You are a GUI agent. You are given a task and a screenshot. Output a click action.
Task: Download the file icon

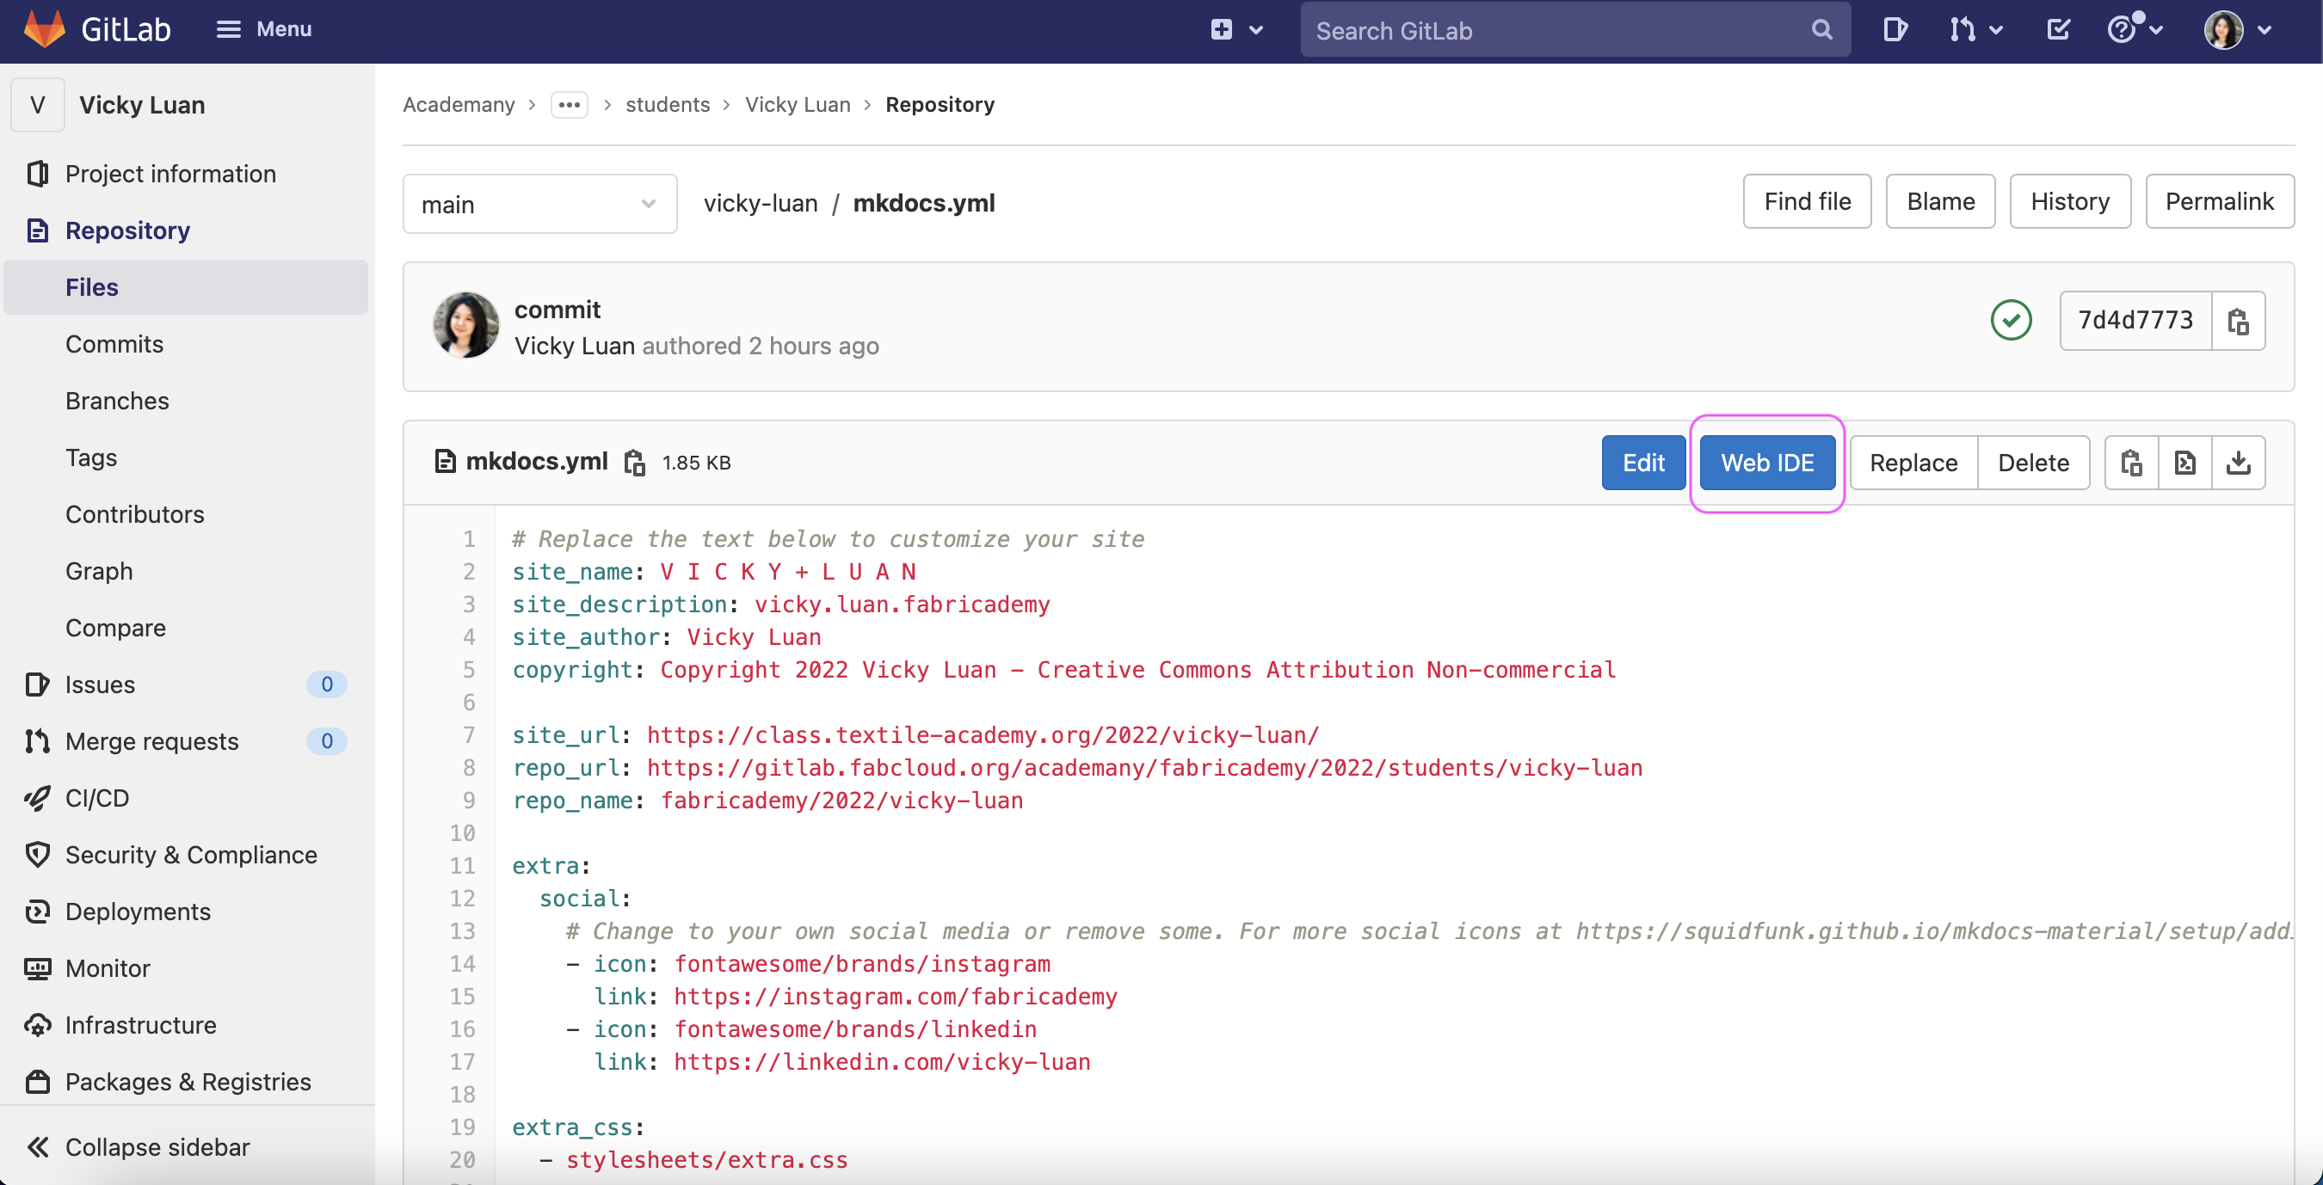click(x=2238, y=463)
